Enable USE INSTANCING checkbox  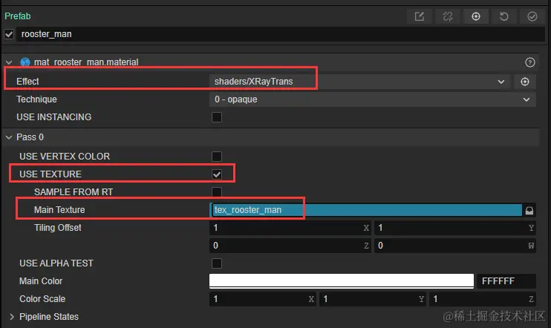(x=217, y=117)
